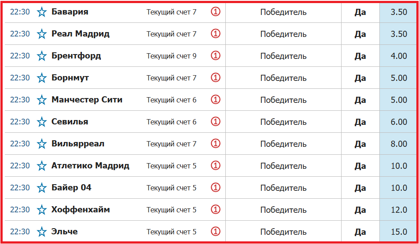
Task: Click the Да outcome for Атлетико Мадрид
Action: 360,166
